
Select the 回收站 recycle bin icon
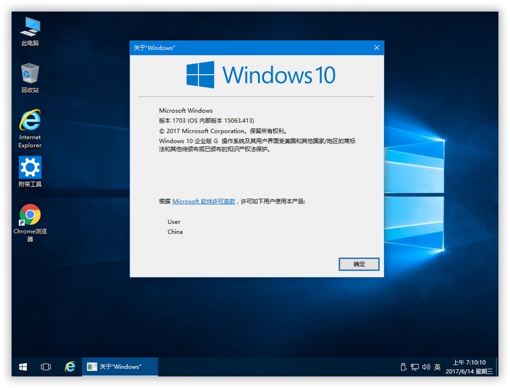30,78
